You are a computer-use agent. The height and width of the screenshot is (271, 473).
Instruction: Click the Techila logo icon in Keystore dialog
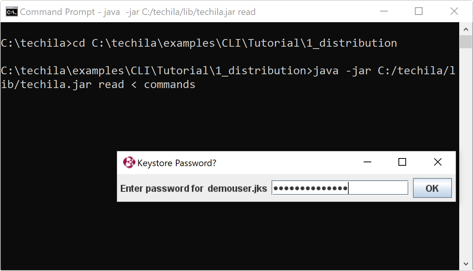pos(129,163)
